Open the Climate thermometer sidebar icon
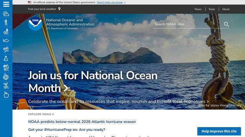This screenshot has width=245, height=137. [x=6, y=23]
